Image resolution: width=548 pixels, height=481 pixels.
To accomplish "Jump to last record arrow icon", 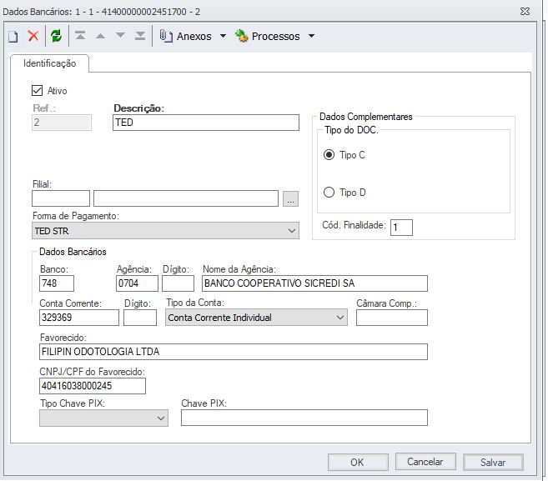I will click(140, 37).
